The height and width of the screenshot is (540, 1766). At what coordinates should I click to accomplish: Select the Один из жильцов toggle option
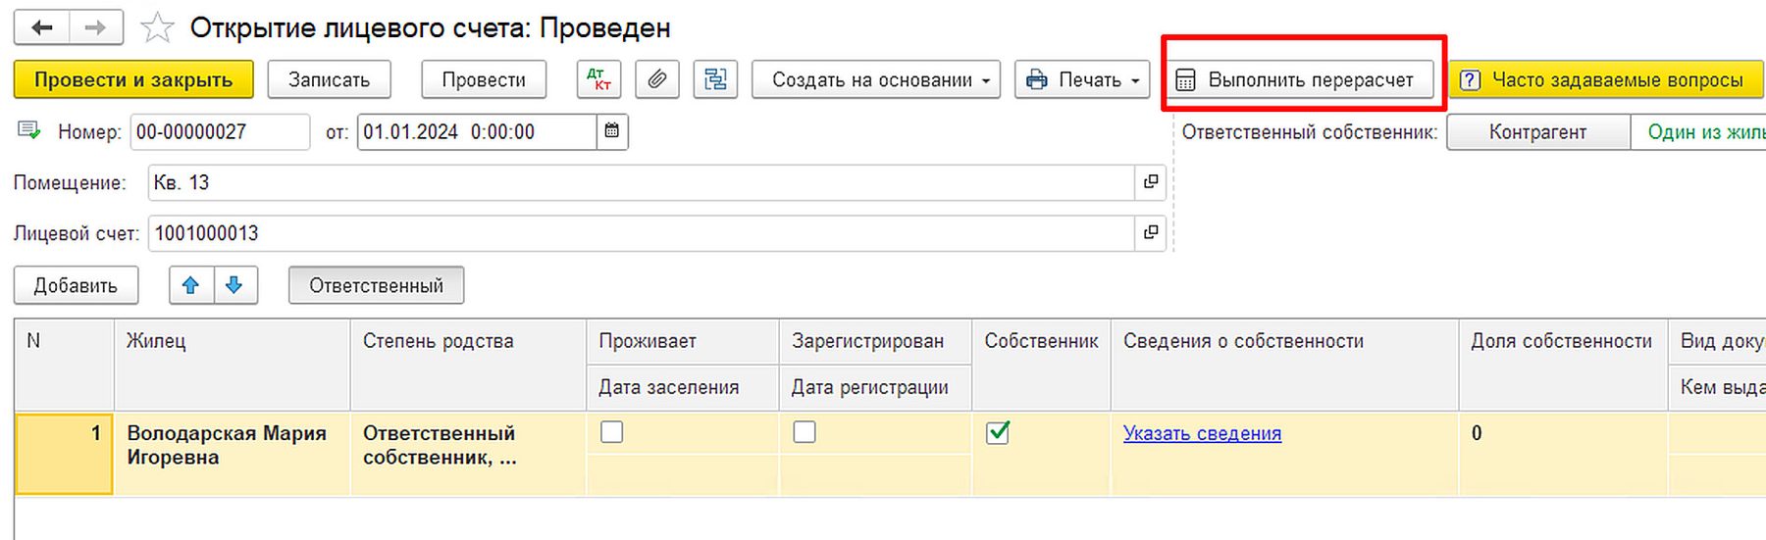point(1698,132)
